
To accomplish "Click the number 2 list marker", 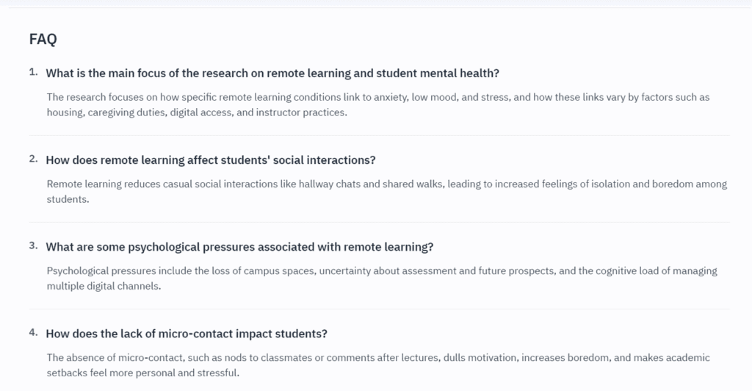I will pyautogui.click(x=33, y=159).
